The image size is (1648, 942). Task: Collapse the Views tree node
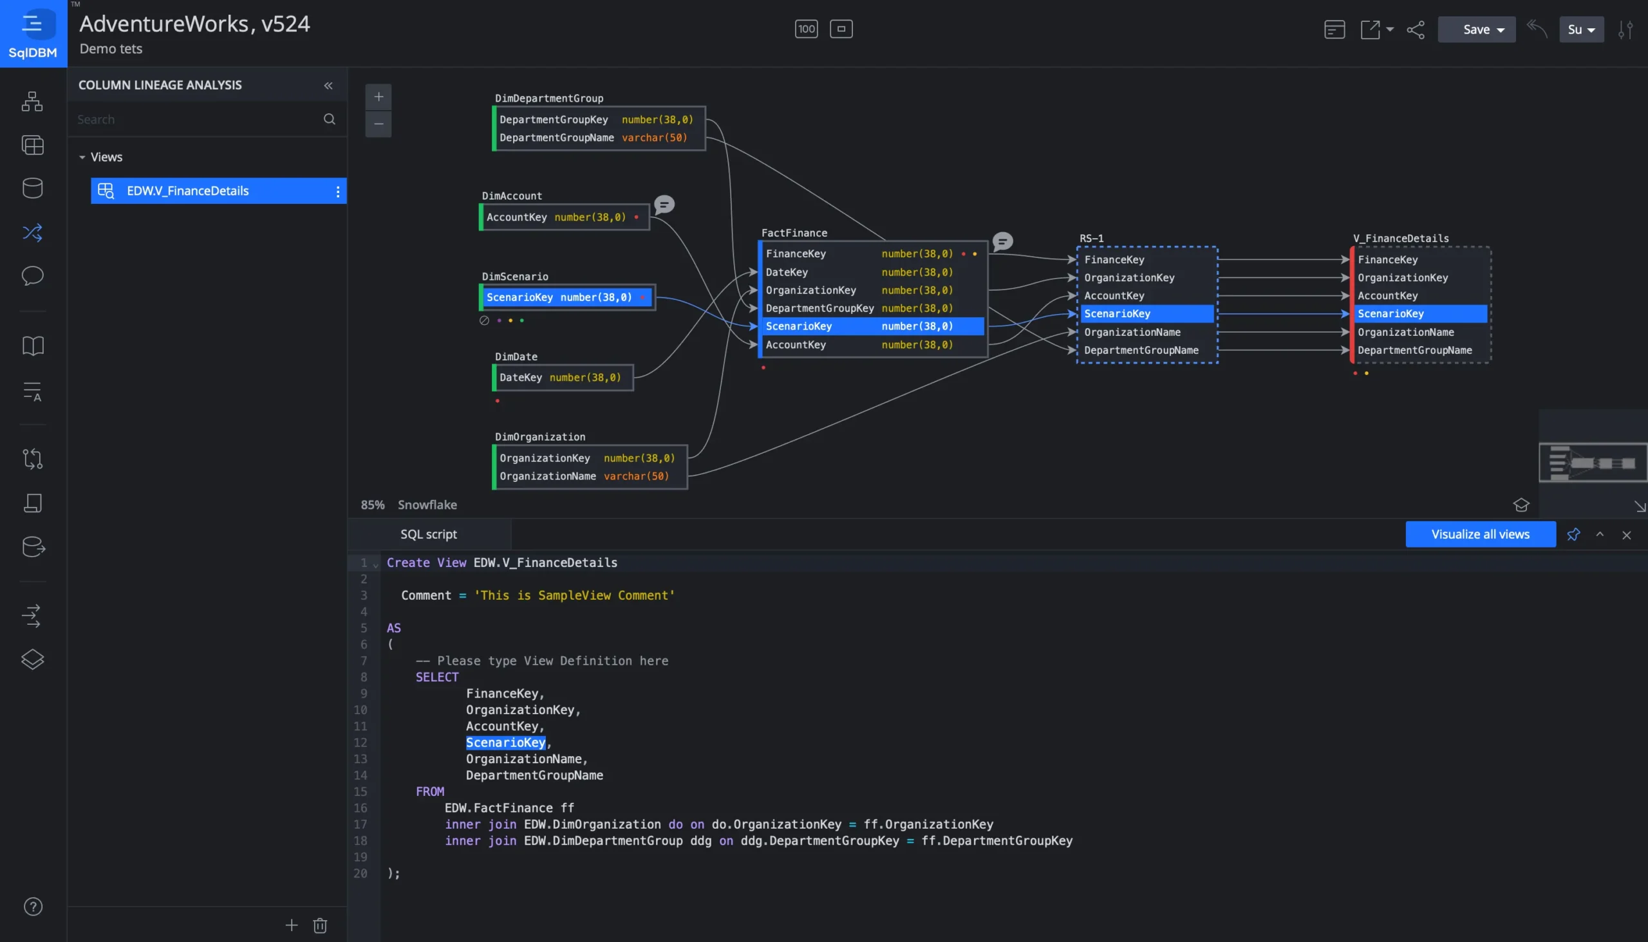(82, 157)
